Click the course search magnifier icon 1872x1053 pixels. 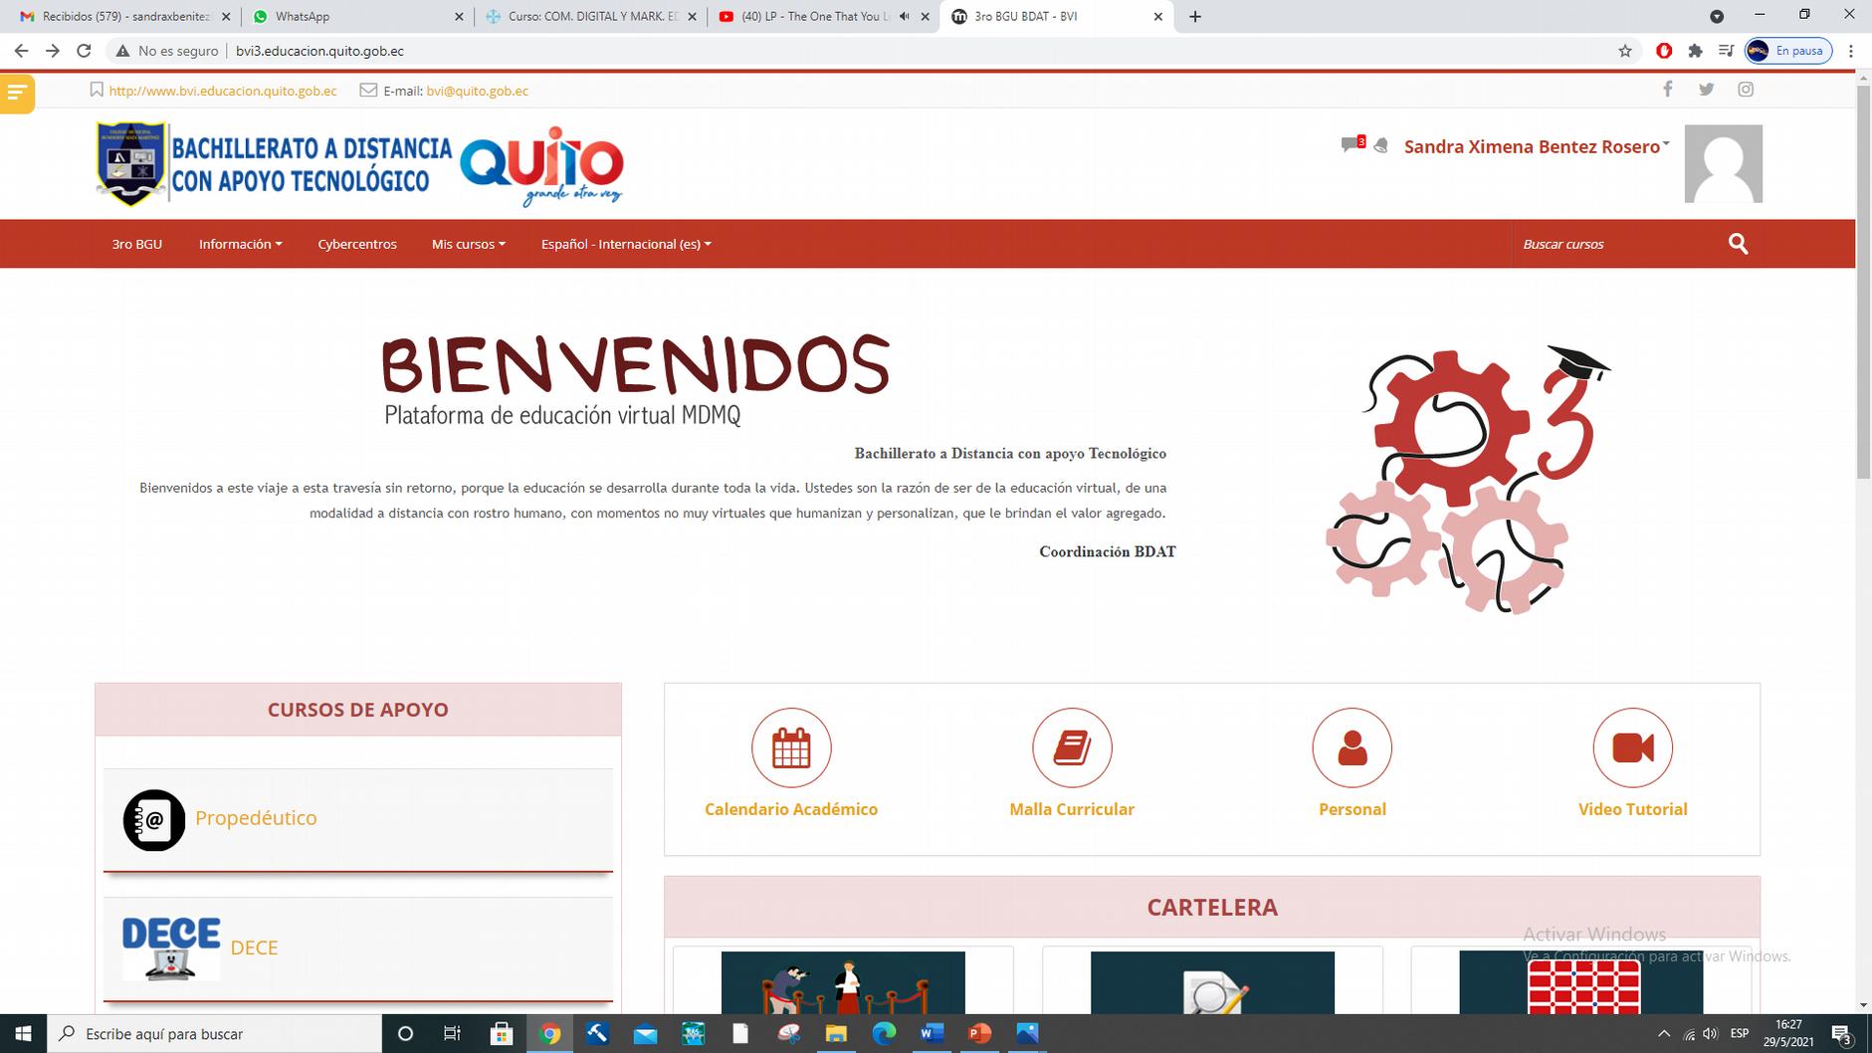click(x=1738, y=244)
